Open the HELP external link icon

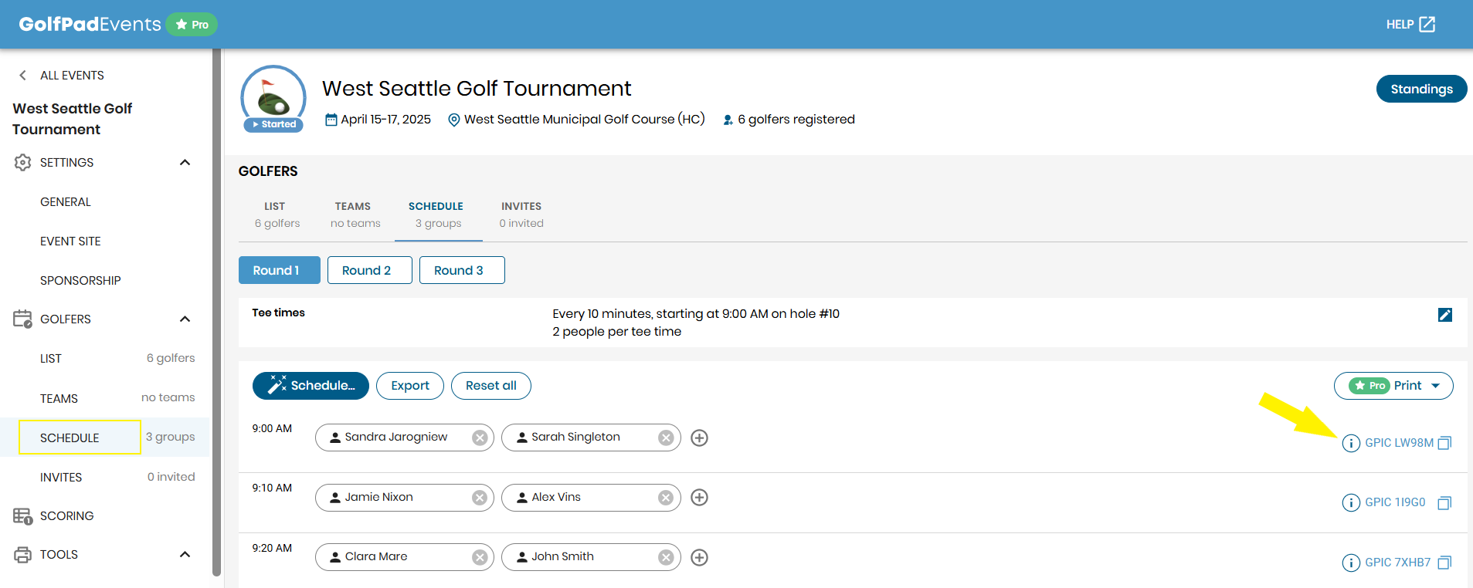tap(1427, 25)
